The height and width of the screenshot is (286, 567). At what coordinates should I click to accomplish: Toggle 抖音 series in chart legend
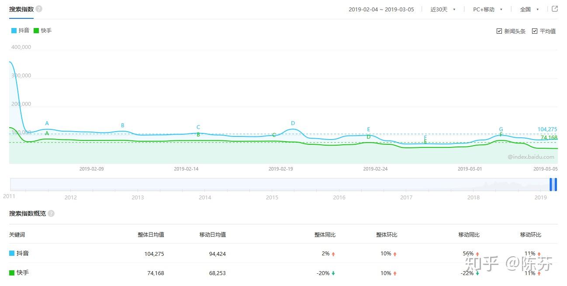click(20, 31)
